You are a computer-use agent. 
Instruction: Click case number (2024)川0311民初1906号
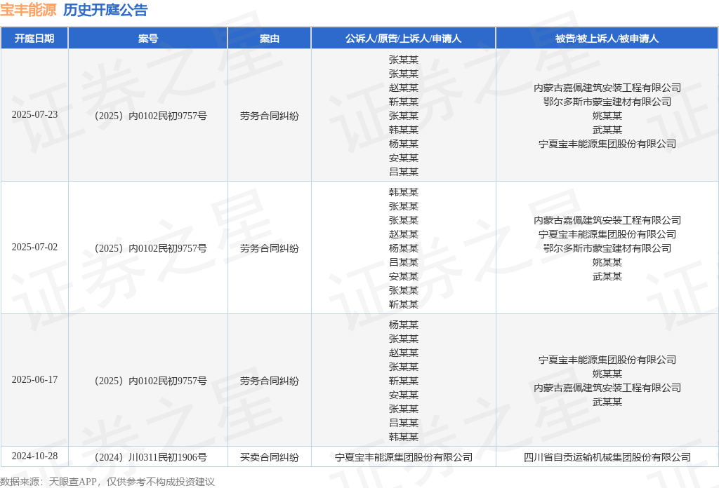(x=151, y=457)
